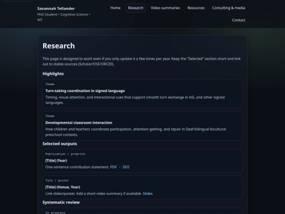Click the Savannah Tellander site title

pos(56,8)
